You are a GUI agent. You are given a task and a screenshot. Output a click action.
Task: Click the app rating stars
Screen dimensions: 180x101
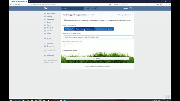[92, 15]
